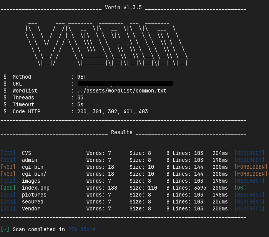Viewport: 269px width, 237px height.
Task: Click the 'URL' label
Action: (17, 84)
